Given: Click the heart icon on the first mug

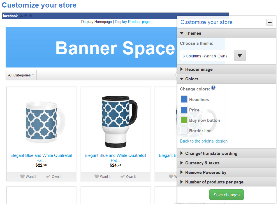Looking at the screenshot, I should point(22,176).
